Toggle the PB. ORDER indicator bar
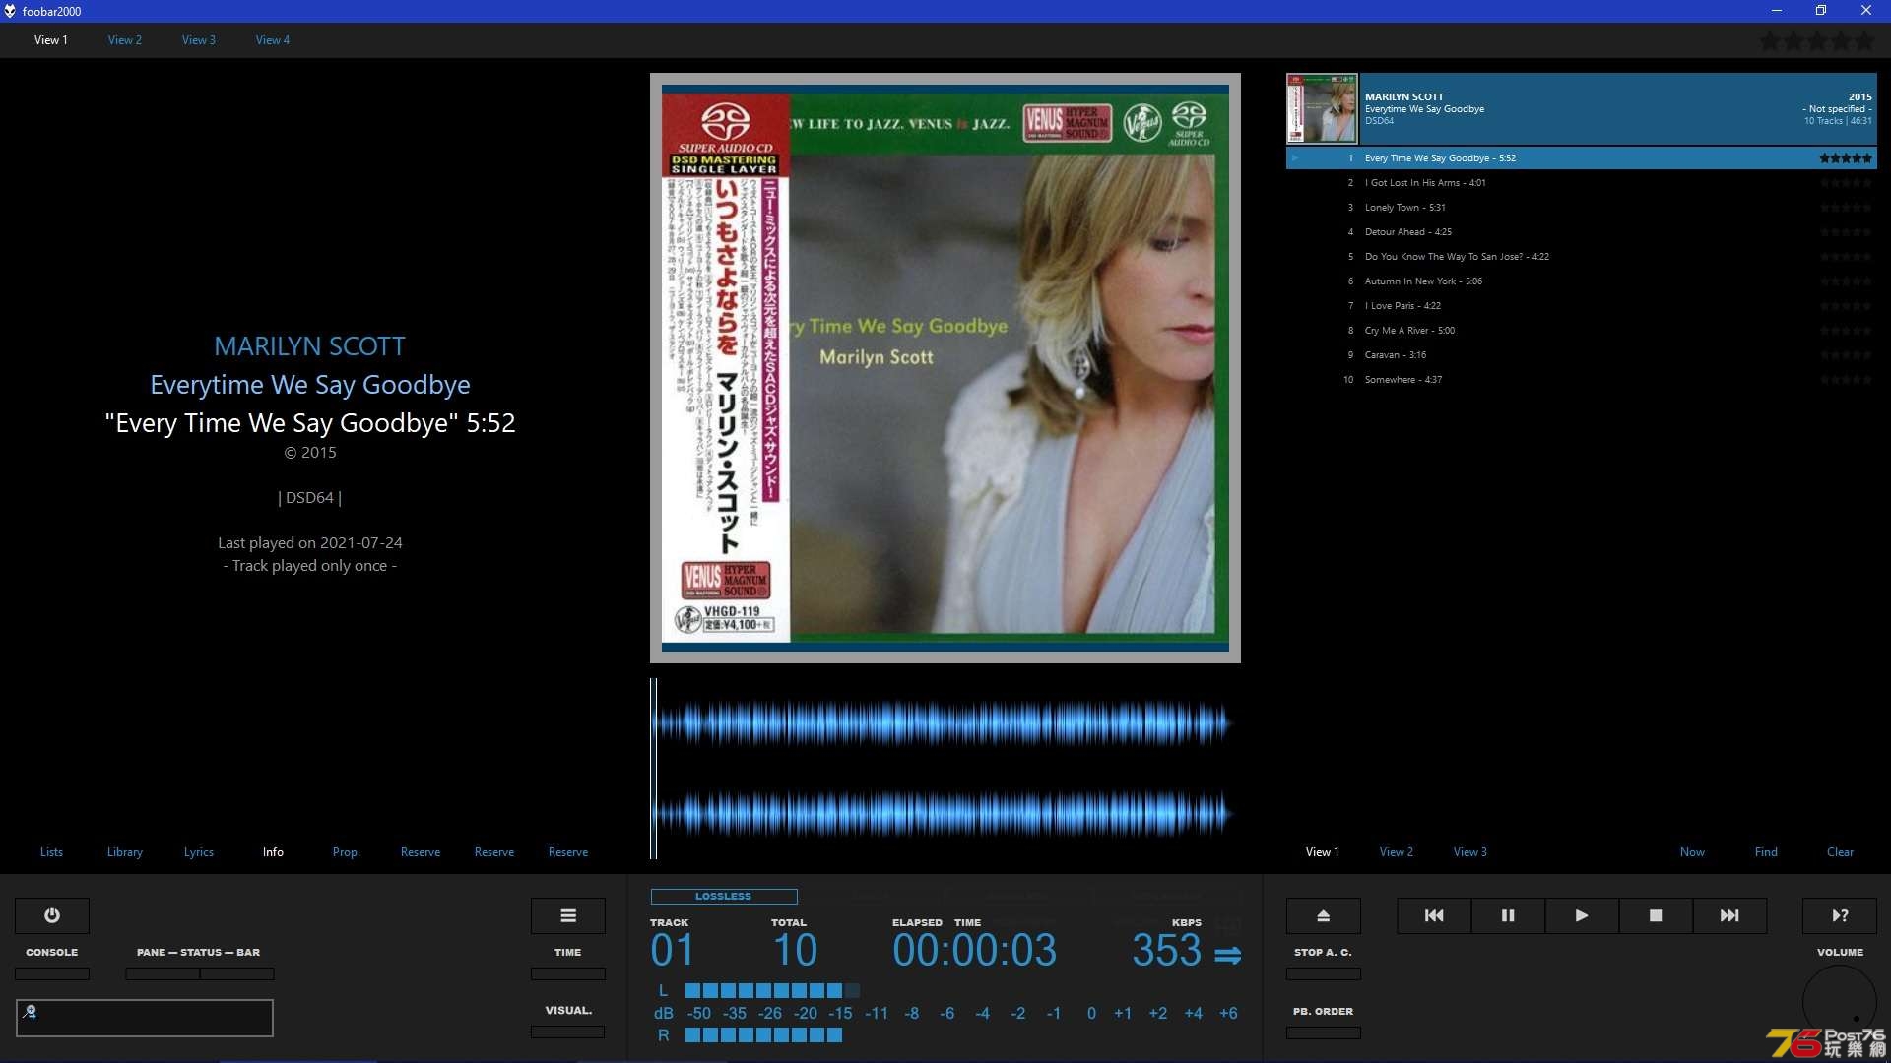This screenshot has height=1063, width=1891. [1324, 1032]
